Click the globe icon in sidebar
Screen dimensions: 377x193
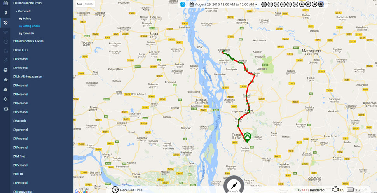point(6,70)
